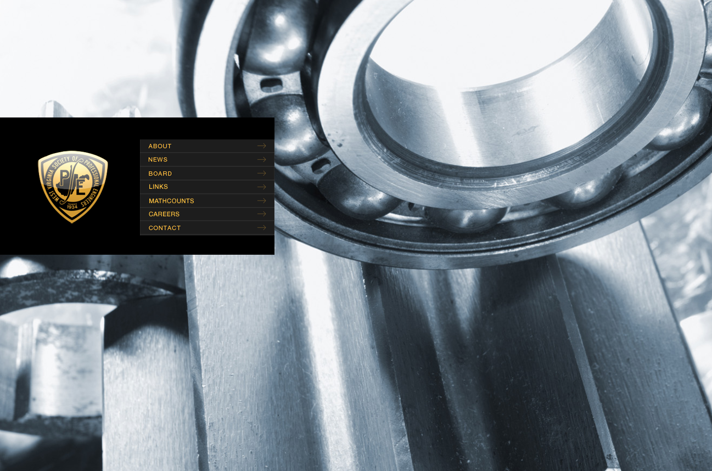Screen dimensions: 712x471
Task: Choose CONTACT from the navigation
Action: pyautogui.click(x=164, y=228)
